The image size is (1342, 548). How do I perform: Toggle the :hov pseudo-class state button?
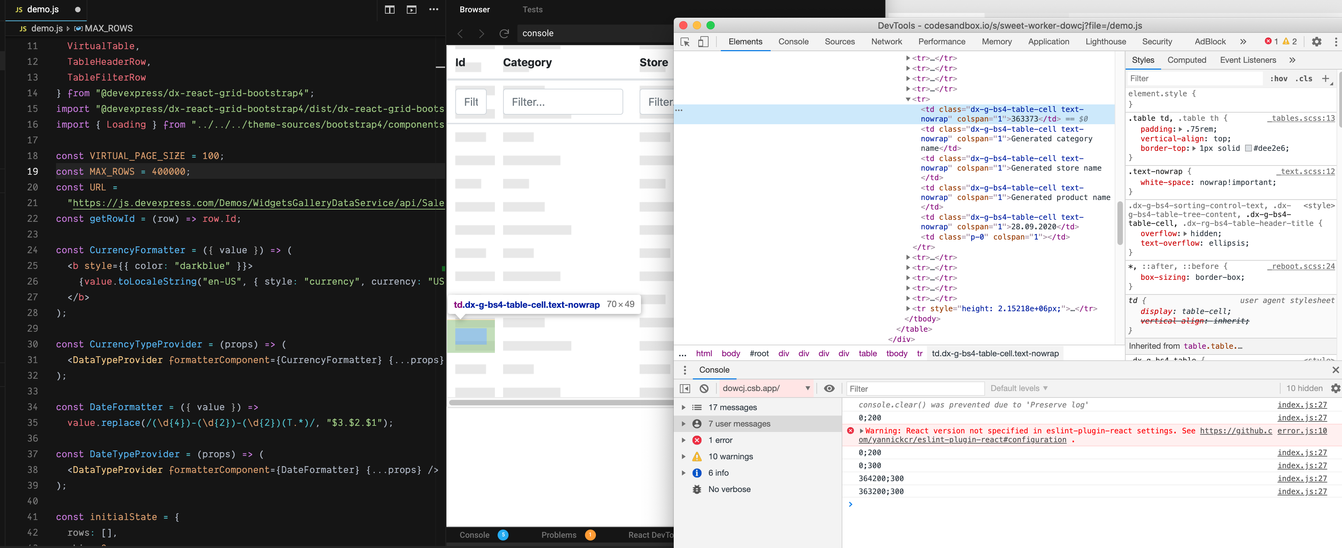point(1279,78)
